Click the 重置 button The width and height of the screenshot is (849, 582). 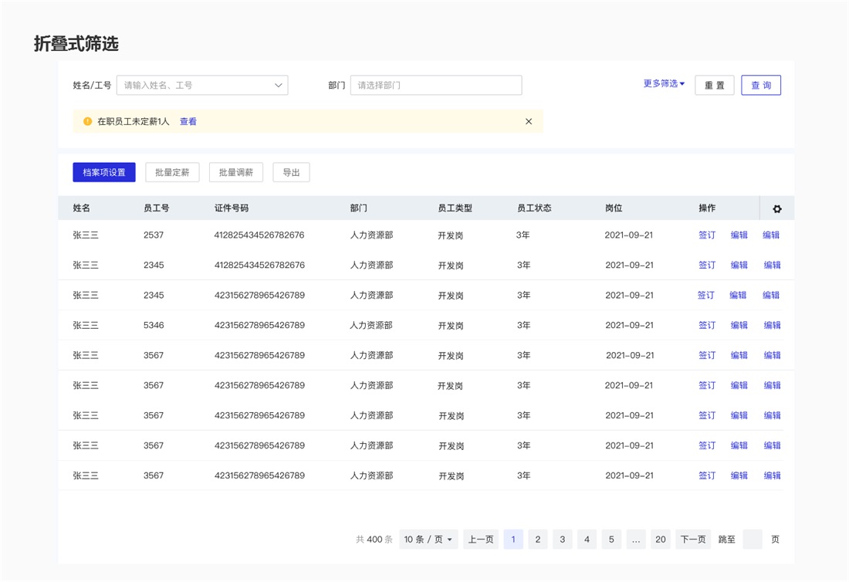714,85
